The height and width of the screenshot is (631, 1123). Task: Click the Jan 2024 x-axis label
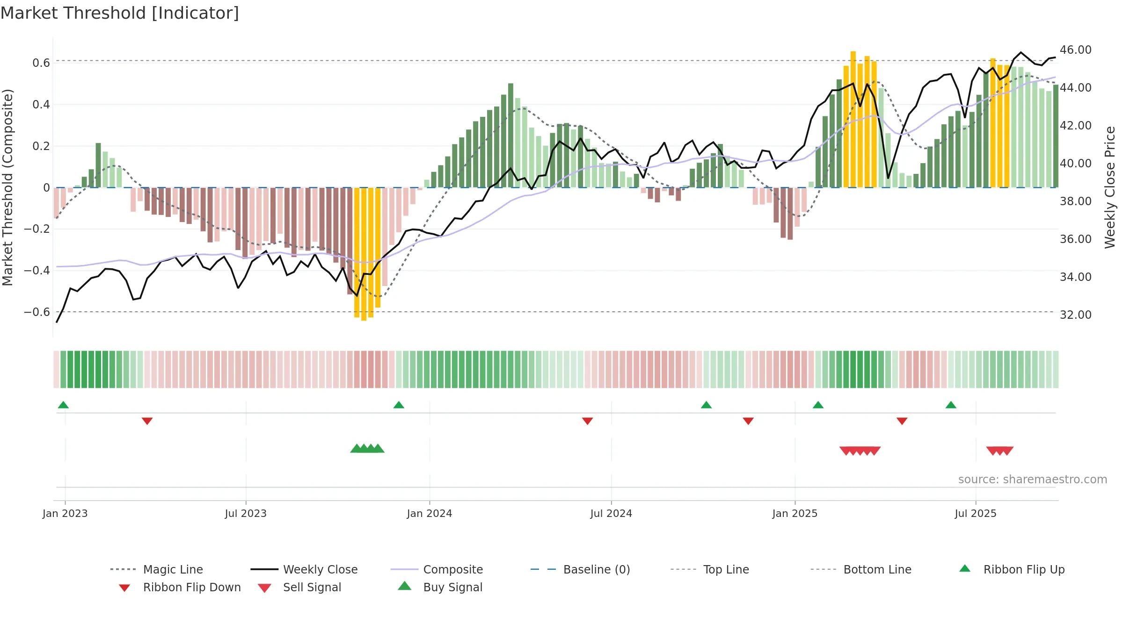pyautogui.click(x=430, y=513)
